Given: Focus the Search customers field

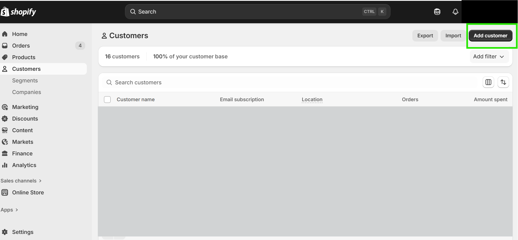Looking at the screenshot, I should click(x=290, y=82).
